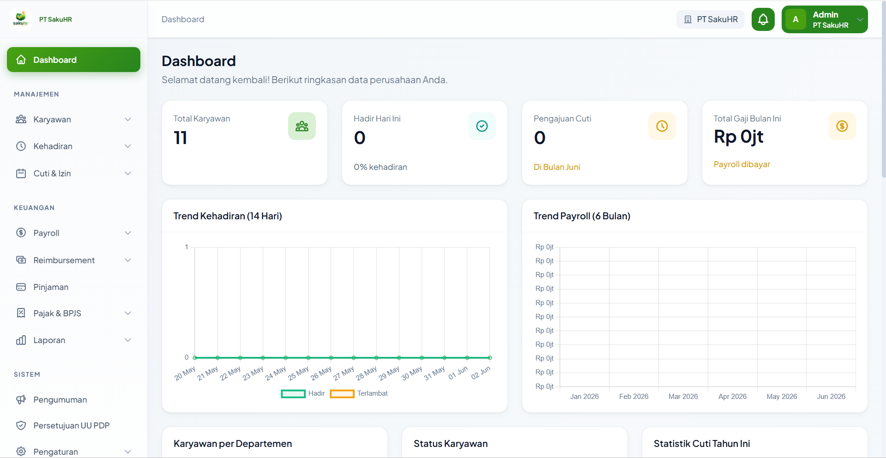
Task: Click the Di Bulan Juni text
Action: 557,167
